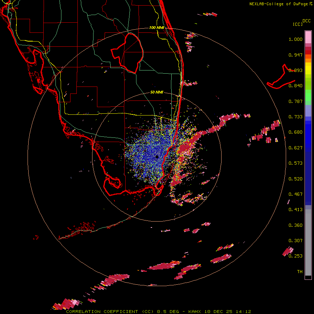314x314 pixels.
Task: Select the 0.893 color scale value
Action: [x=296, y=70]
